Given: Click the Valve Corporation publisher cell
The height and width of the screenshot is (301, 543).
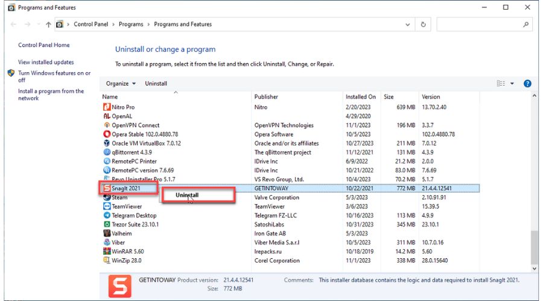Looking at the screenshot, I should click(x=277, y=197).
